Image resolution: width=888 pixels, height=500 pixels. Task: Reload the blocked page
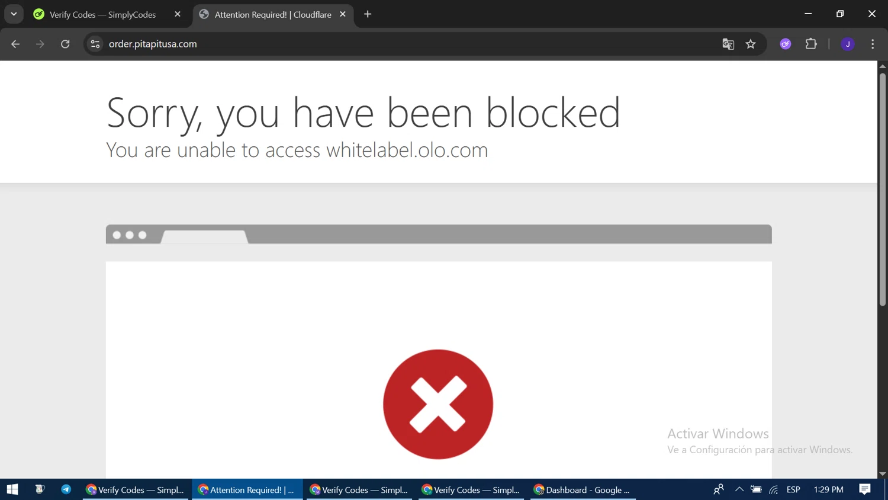(x=65, y=44)
